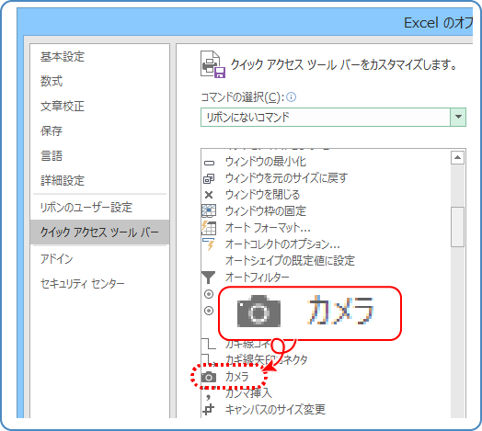Select the lower radio button list item
This screenshot has width=482, height=431.
(209, 311)
